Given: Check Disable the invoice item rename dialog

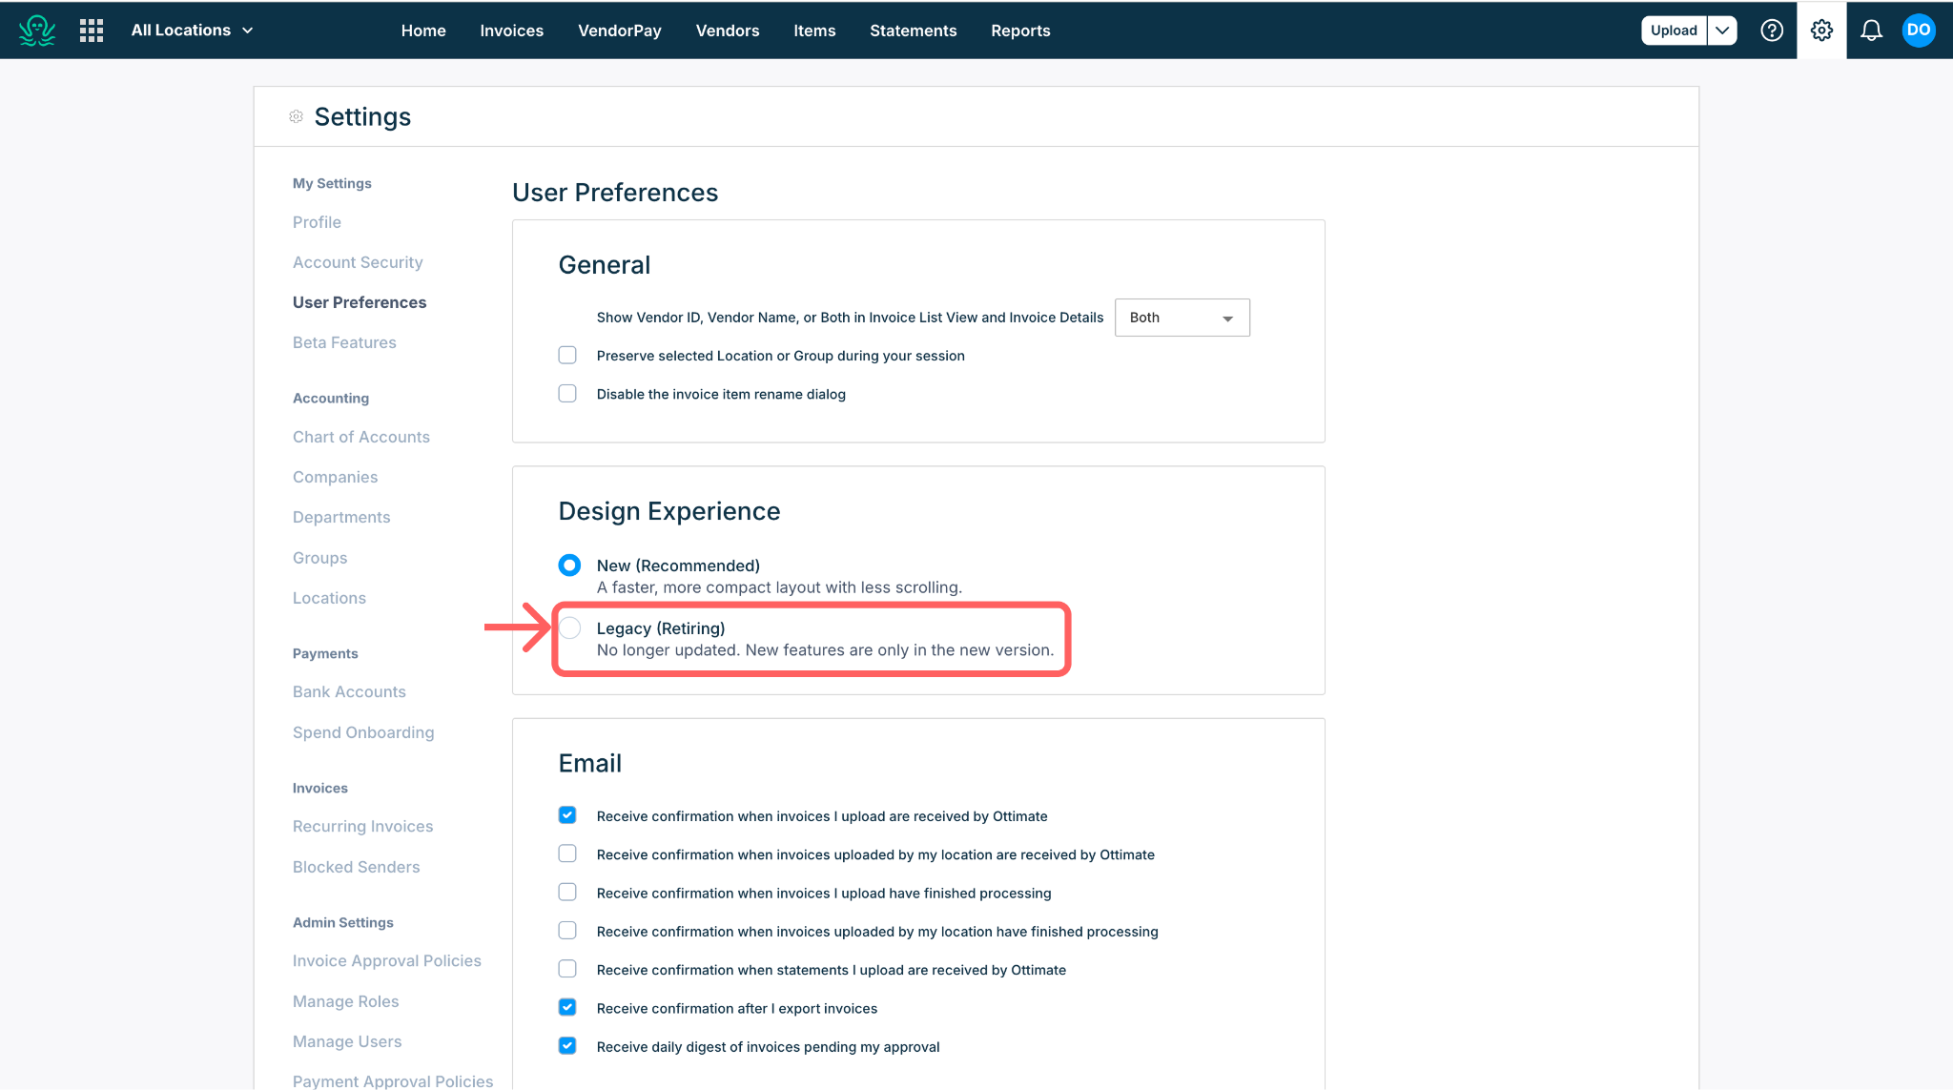Looking at the screenshot, I should (x=567, y=393).
